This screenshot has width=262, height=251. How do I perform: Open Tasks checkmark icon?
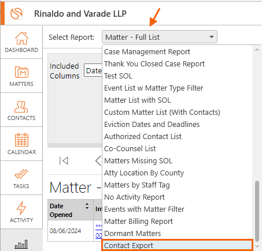click(x=21, y=174)
